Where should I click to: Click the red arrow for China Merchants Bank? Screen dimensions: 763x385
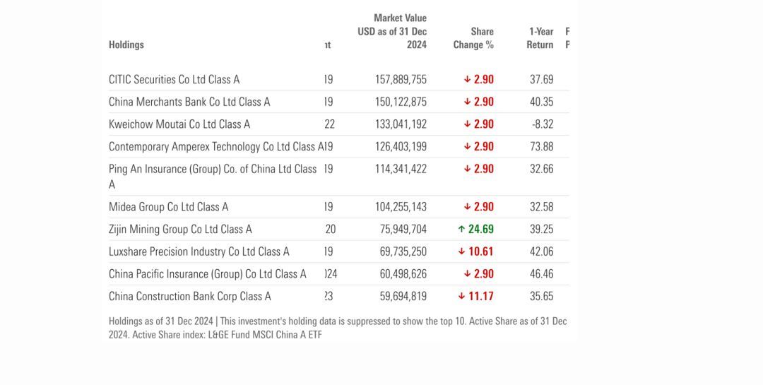point(467,102)
